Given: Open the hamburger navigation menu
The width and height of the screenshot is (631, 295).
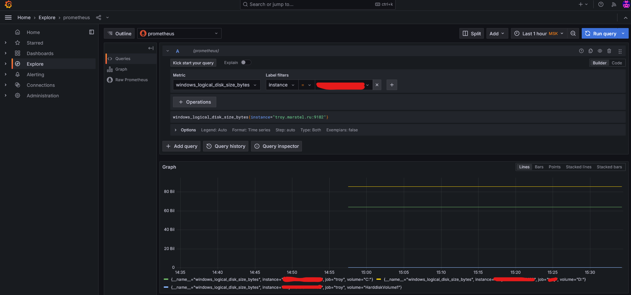Looking at the screenshot, I should click(x=8, y=17).
